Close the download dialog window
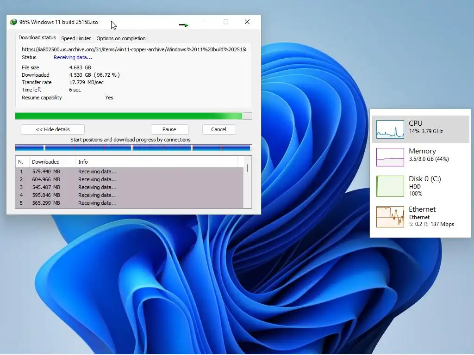The width and height of the screenshot is (474, 355). click(247, 22)
